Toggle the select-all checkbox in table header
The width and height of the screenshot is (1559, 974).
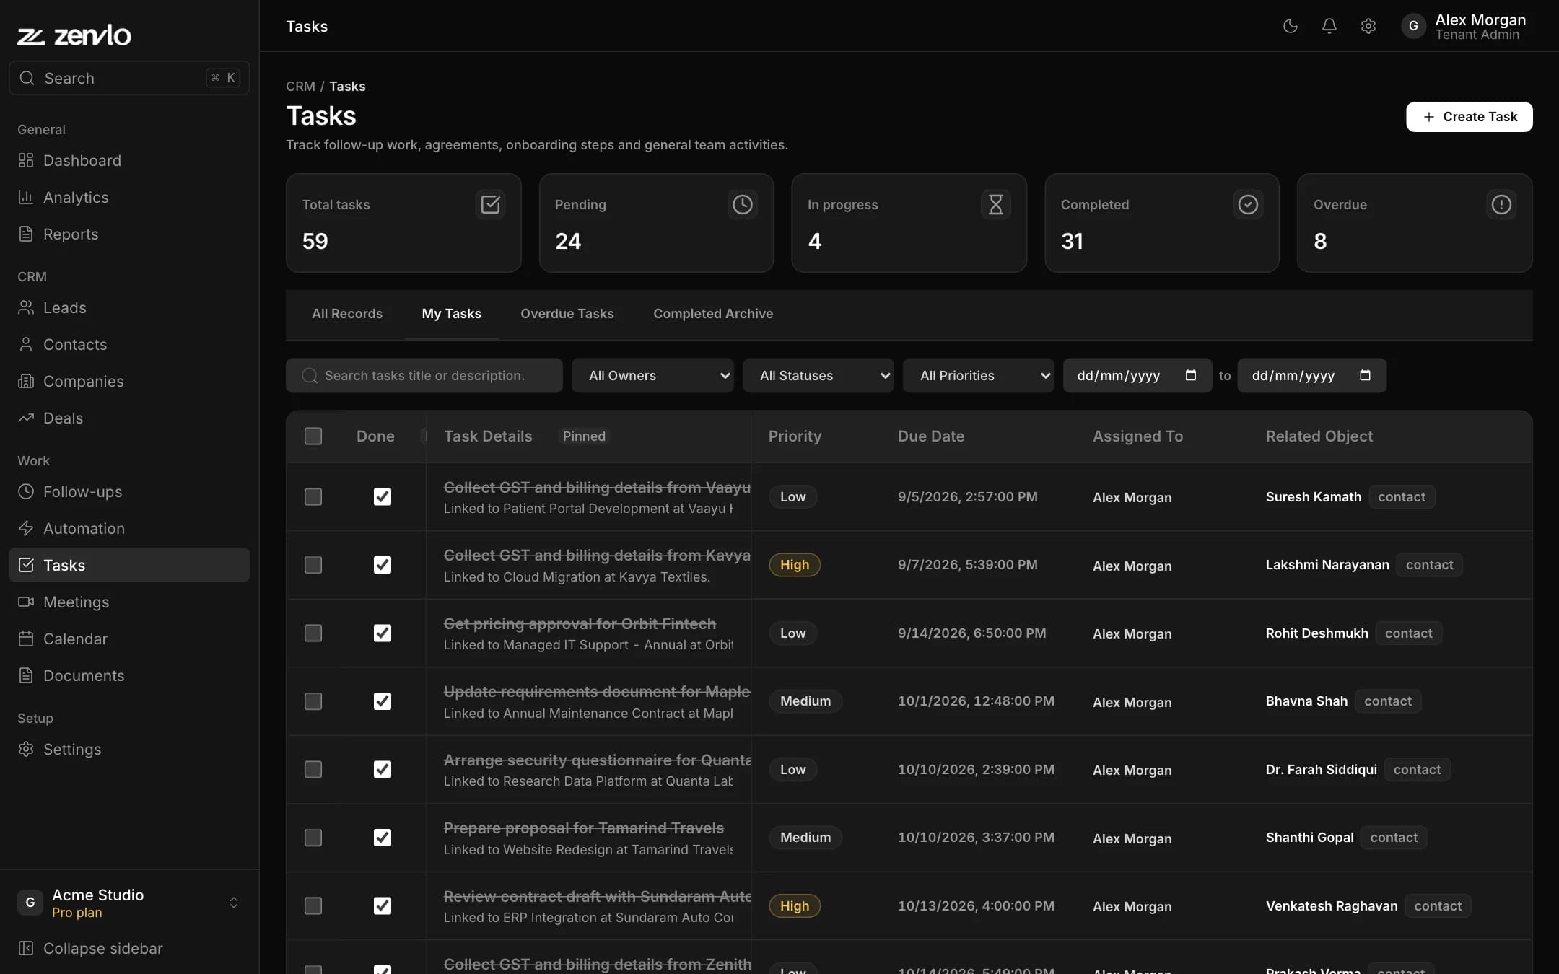coord(313,436)
